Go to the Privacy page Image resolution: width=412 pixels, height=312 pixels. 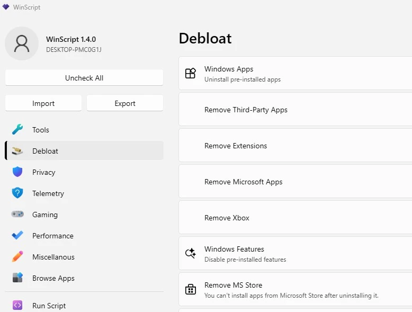coord(84,172)
